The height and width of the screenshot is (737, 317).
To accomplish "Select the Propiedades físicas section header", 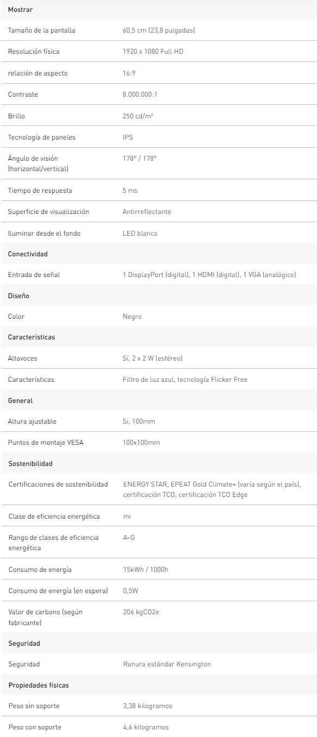I will (x=158, y=685).
